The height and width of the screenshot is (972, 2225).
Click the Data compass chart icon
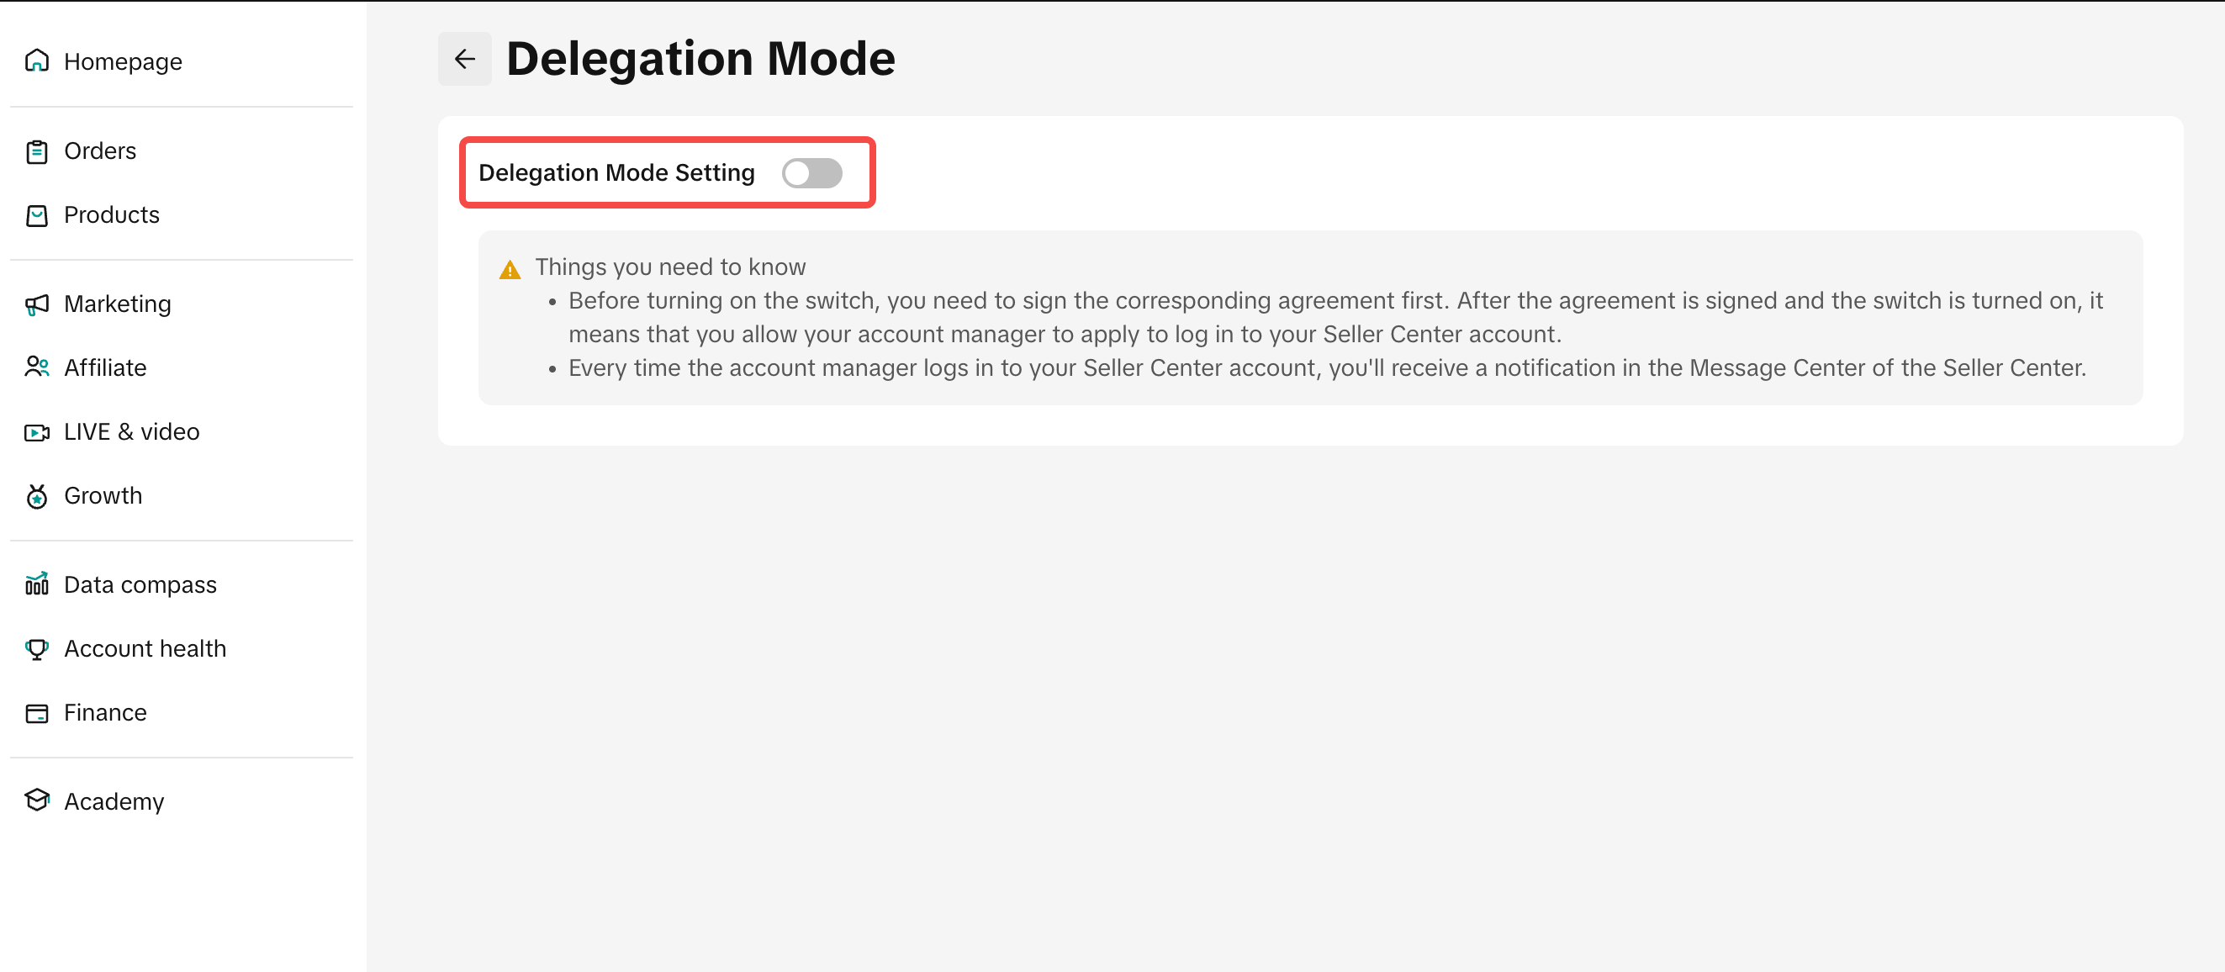36,585
